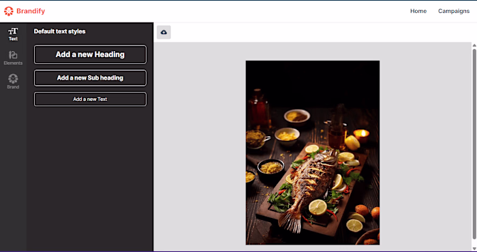Click the Brandify brand name link
477x252 pixels.
[x=31, y=12]
